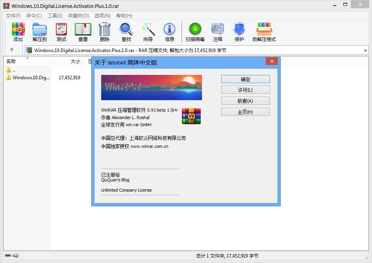Open the Tools (工具) menu
Screen dimensions: 372x263
click(x=55, y=16)
